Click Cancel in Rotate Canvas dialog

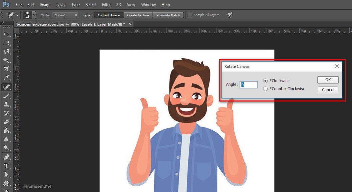pos(328,90)
